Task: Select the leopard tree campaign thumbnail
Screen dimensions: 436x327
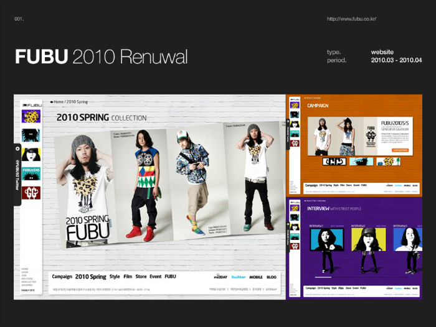Action: [x=388, y=161]
